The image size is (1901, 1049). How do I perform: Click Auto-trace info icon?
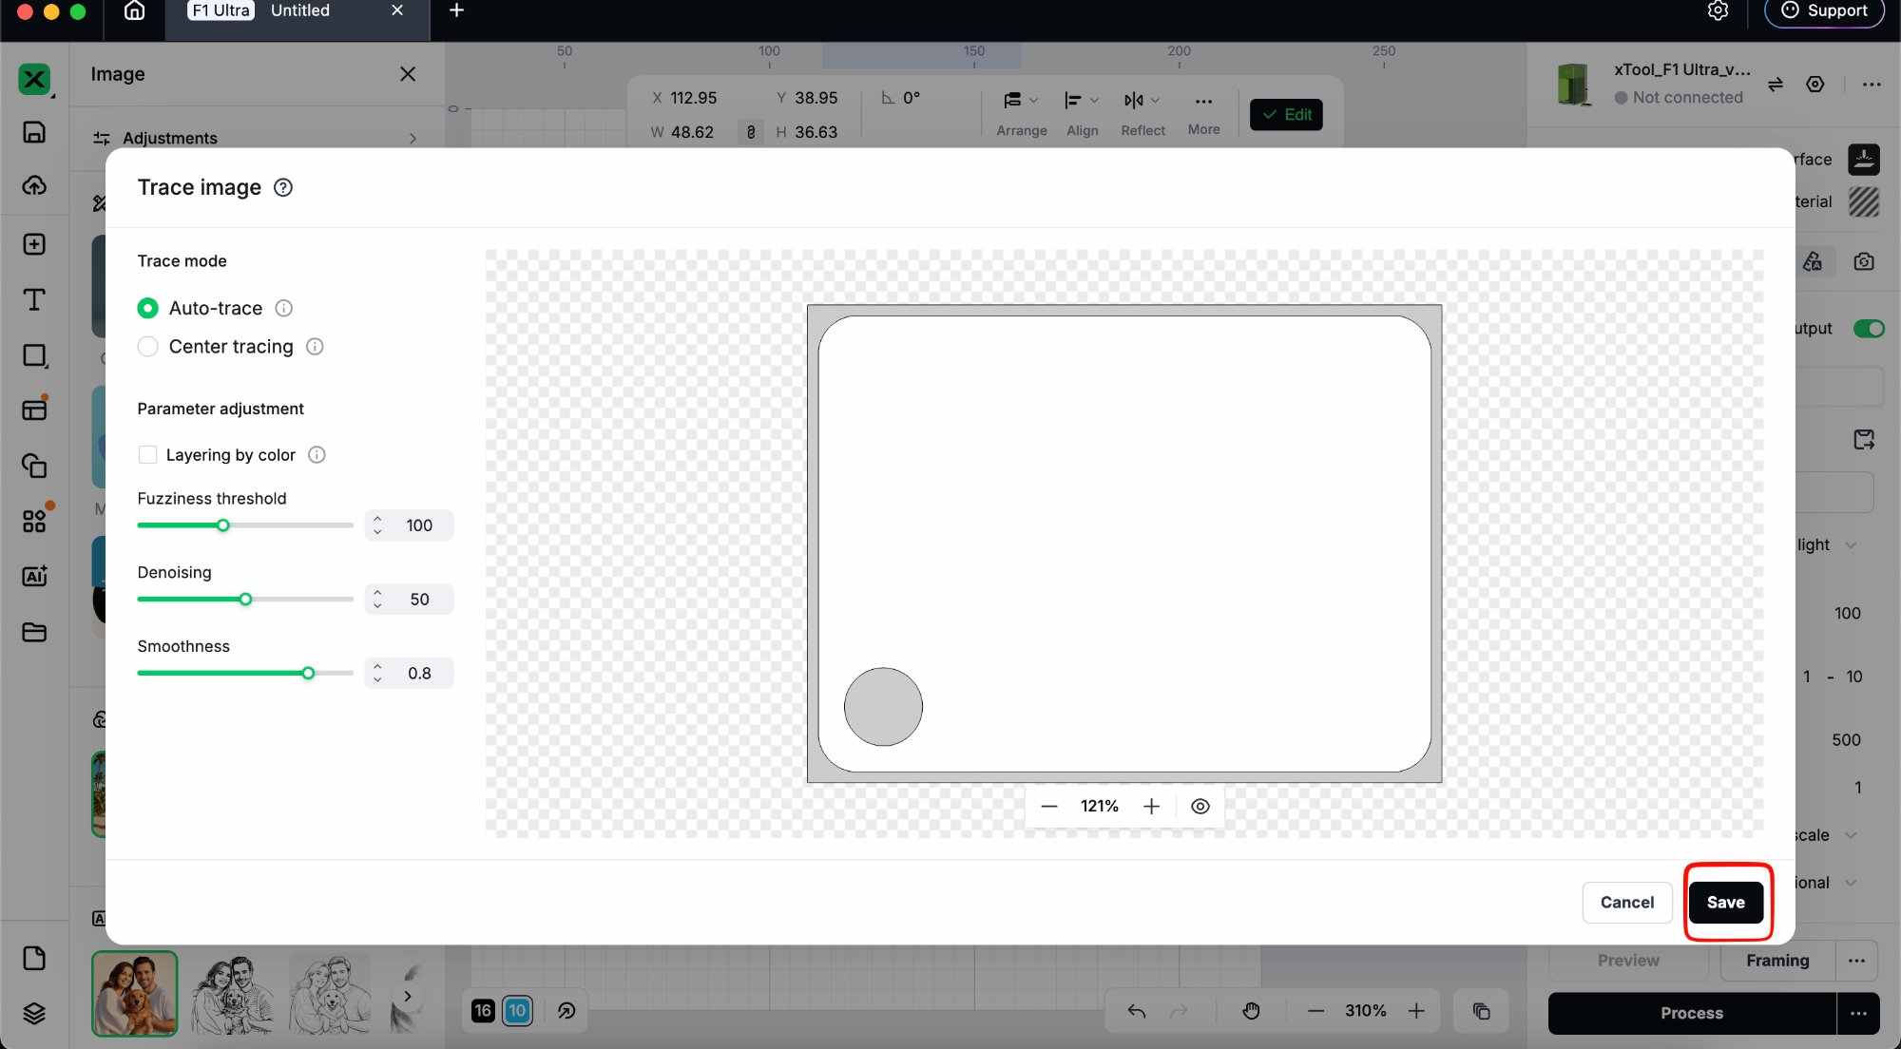click(283, 308)
